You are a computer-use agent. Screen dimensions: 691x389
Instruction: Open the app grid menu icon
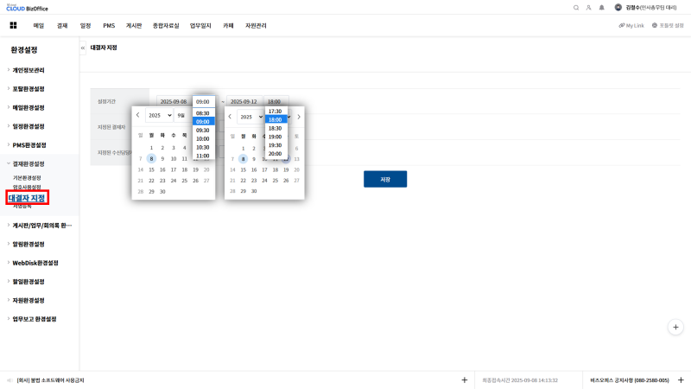13,26
